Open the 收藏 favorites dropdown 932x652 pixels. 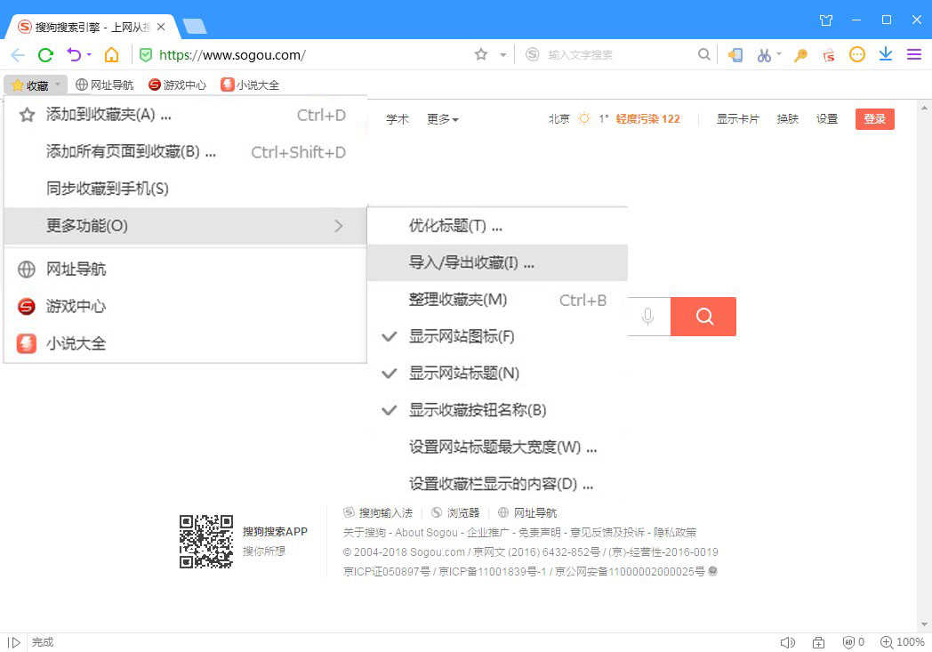(36, 85)
